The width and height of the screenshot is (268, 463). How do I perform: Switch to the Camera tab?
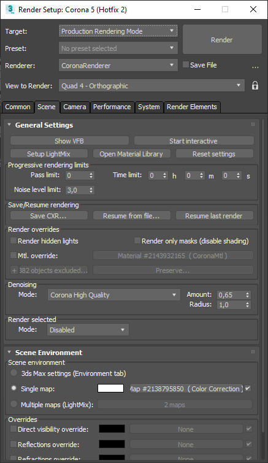(x=75, y=107)
